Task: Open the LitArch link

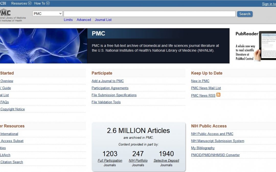Action: tap(5, 155)
